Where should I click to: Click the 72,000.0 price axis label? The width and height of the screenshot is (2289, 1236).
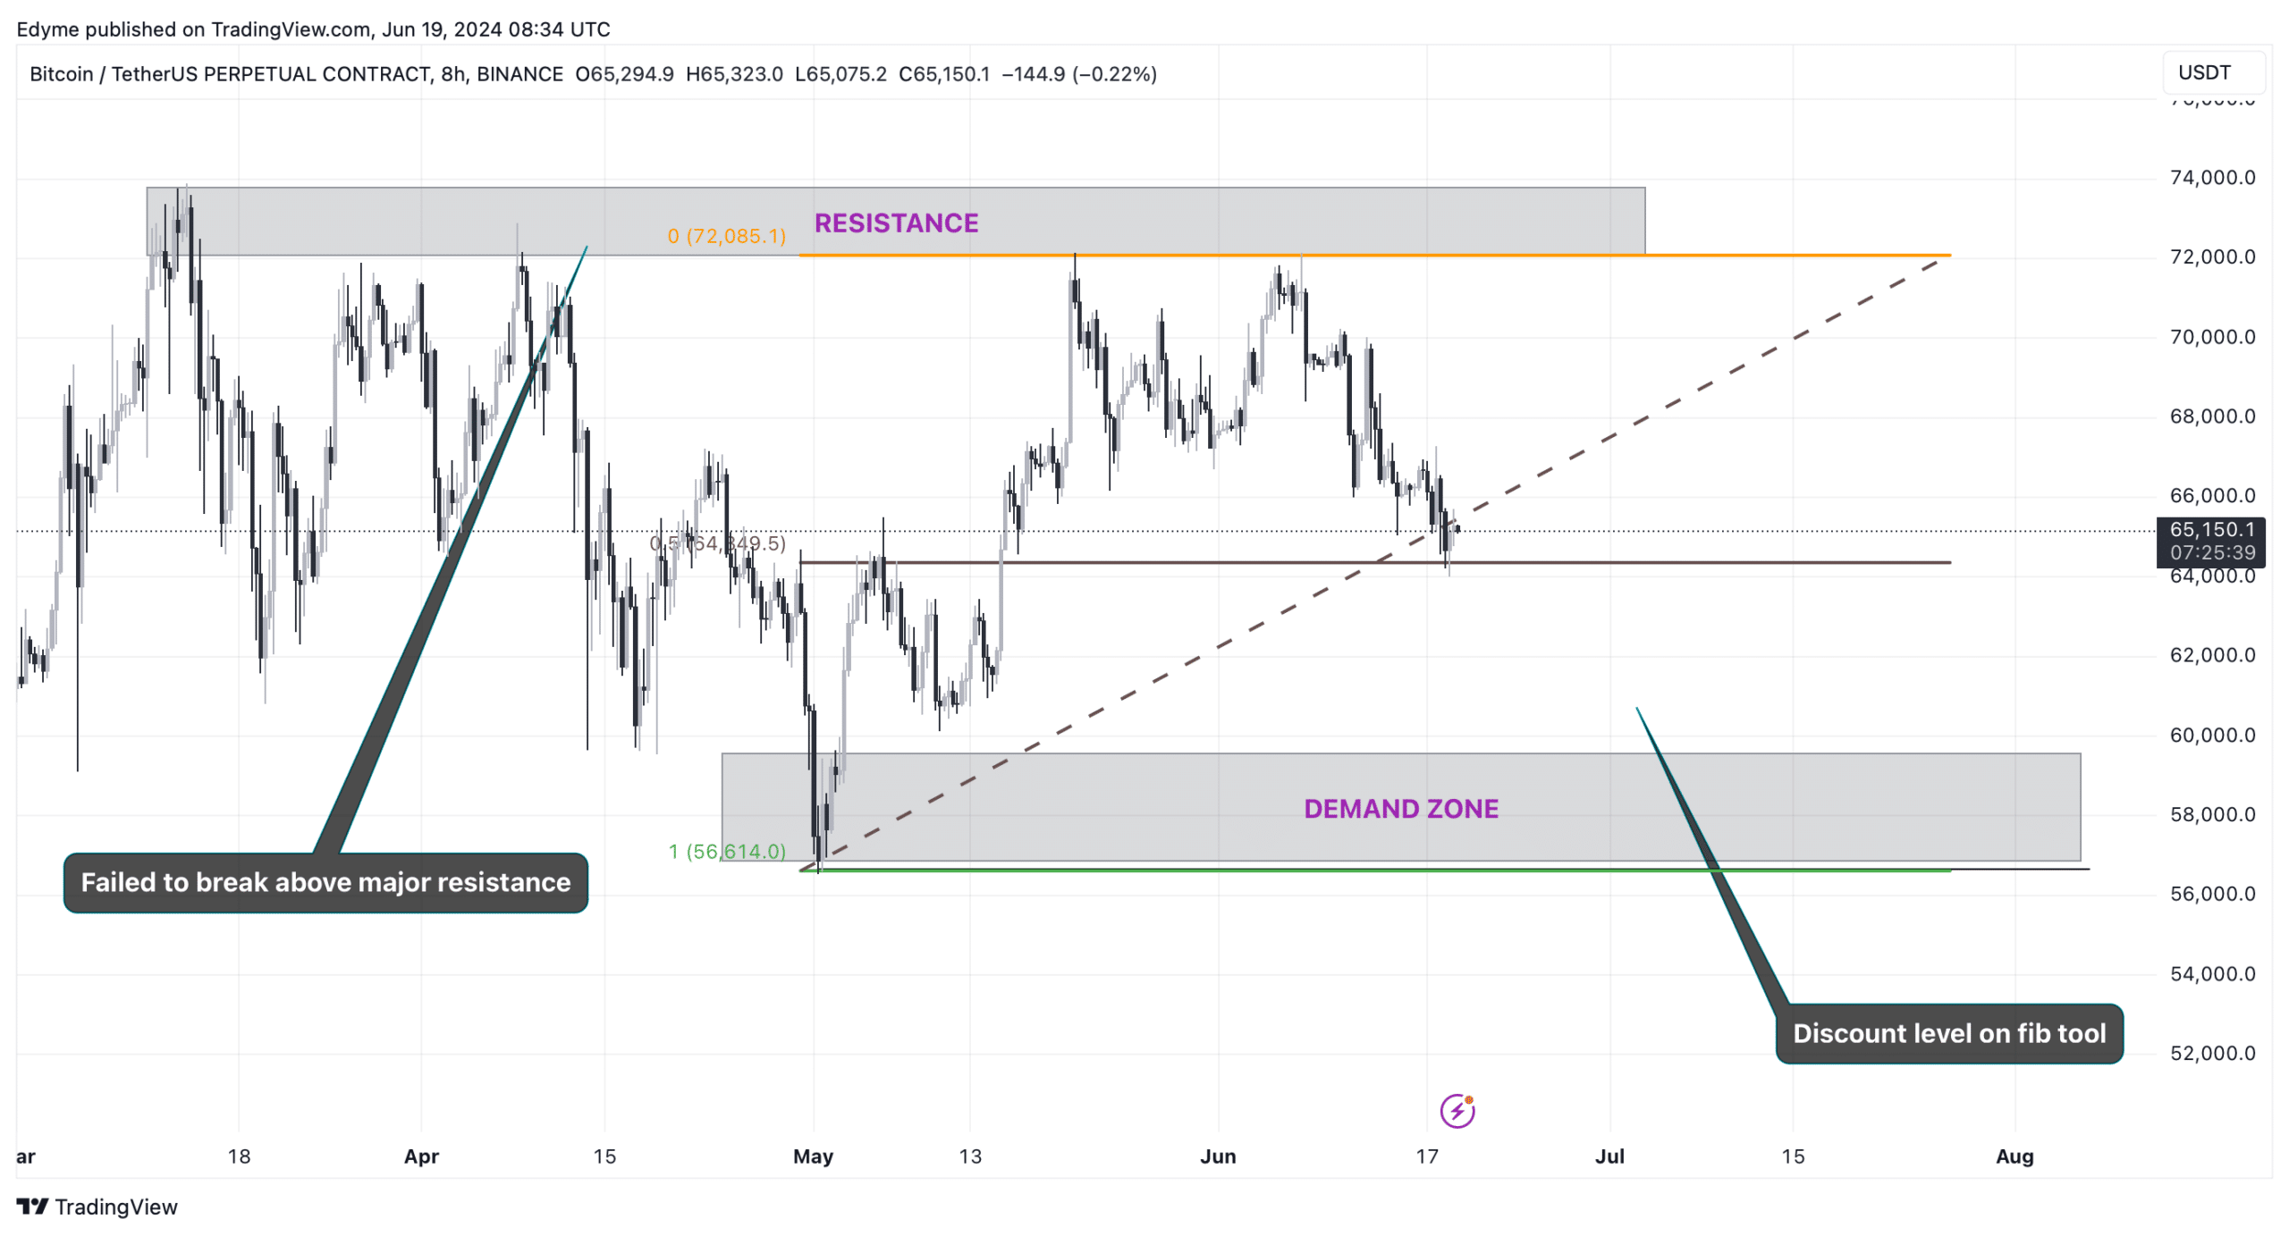click(x=2212, y=256)
